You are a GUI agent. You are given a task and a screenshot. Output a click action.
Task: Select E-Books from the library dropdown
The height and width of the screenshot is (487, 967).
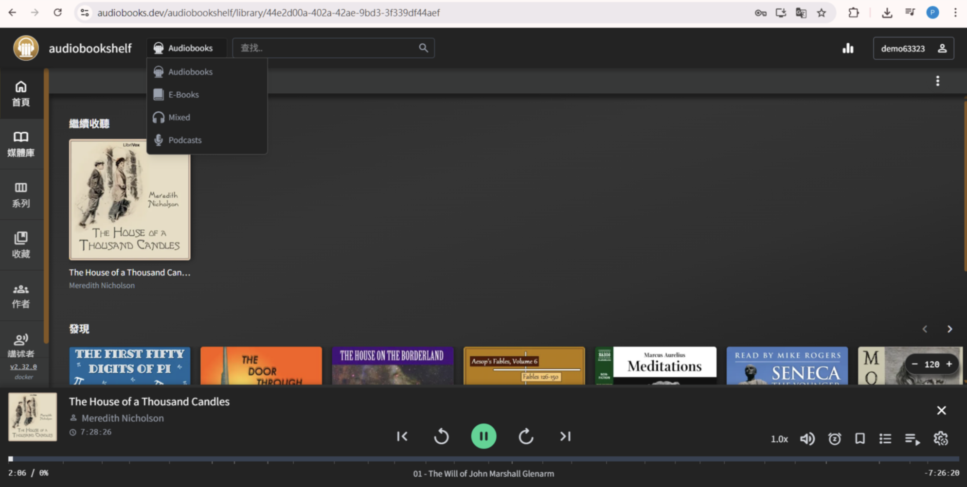[x=183, y=95]
